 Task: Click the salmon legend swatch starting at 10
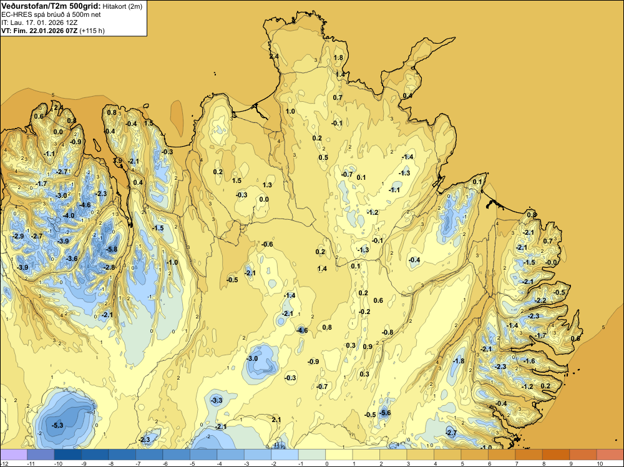(x=610, y=455)
